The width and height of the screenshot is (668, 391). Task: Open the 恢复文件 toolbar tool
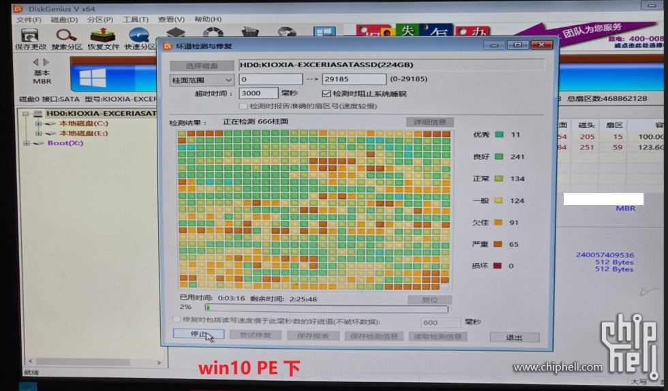pos(102,35)
